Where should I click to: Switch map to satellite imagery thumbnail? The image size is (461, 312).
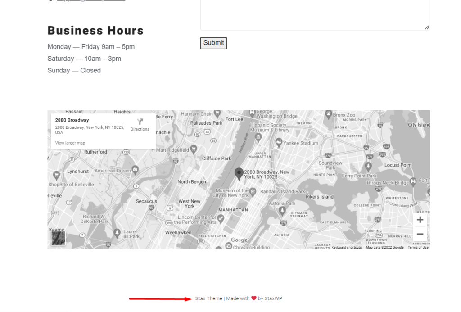pos(58,238)
